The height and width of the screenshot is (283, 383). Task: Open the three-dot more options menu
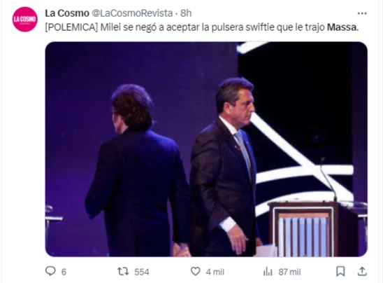(362, 13)
